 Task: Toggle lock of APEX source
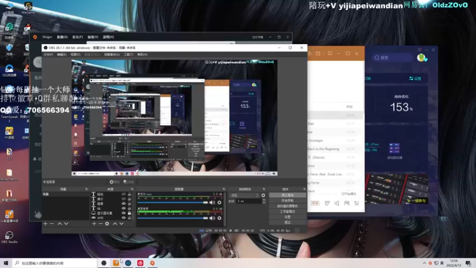129,218
